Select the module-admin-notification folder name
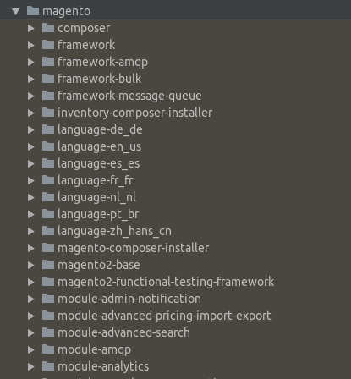Screen dimensions: 351x379 click(129, 299)
